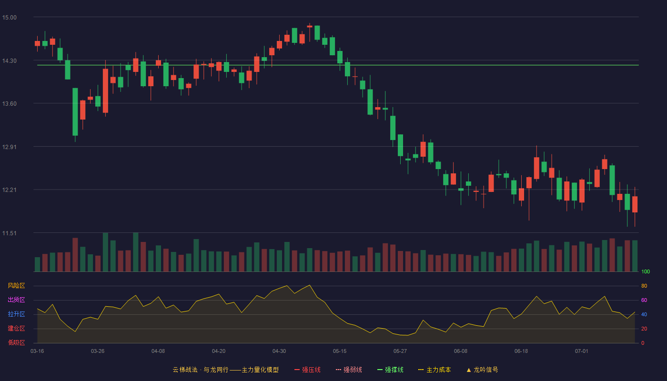Click the 06-18 date axis label
Viewport: 667px width, 381px height.
(x=521, y=351)
